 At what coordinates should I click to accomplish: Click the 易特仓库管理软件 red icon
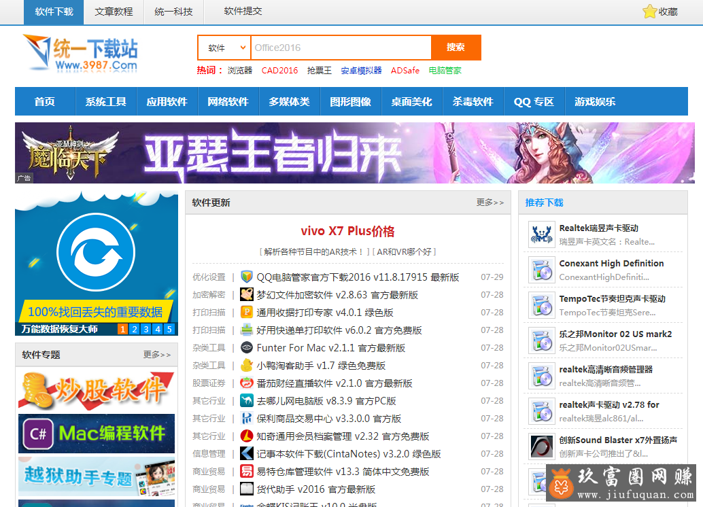(x=247, y=471)
